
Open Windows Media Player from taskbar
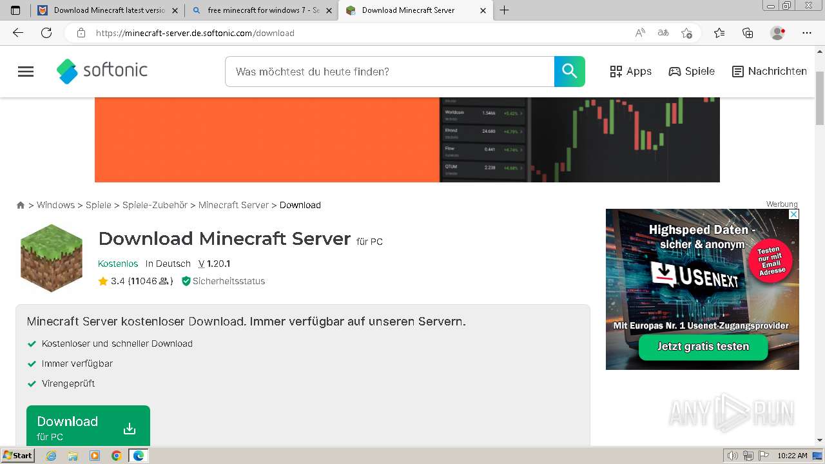click(95, 456)
